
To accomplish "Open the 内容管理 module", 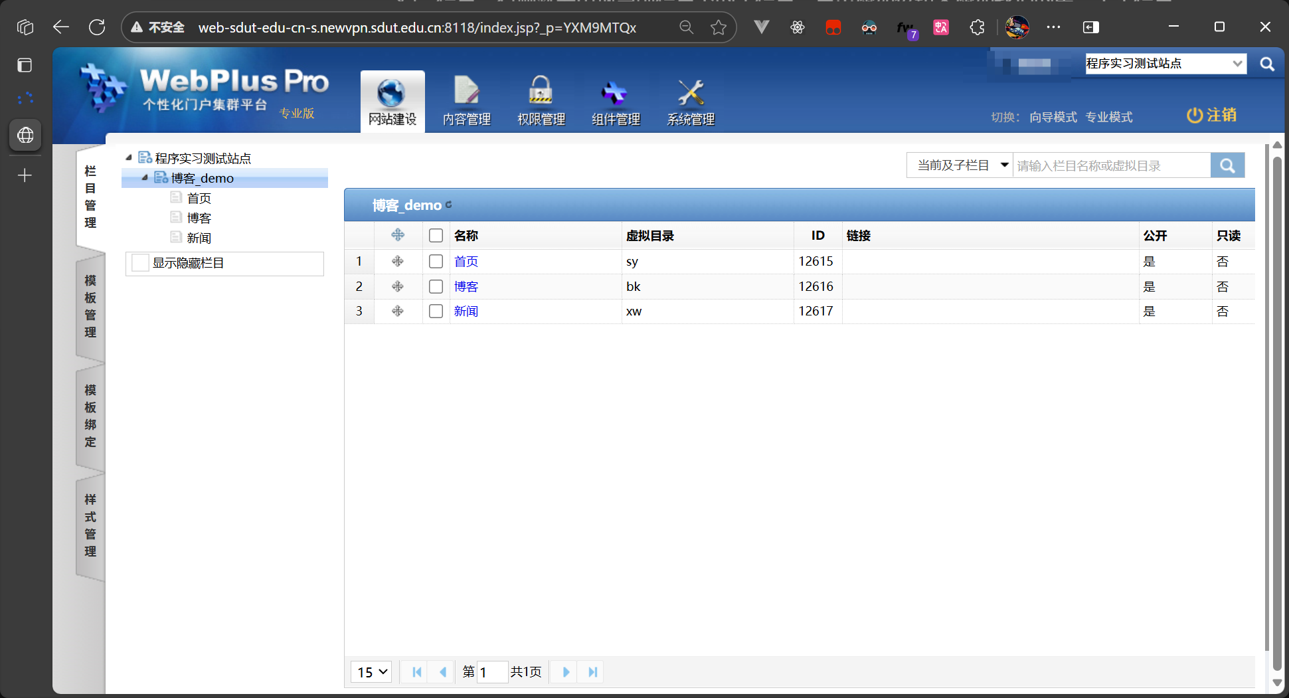I will (466, 101).
